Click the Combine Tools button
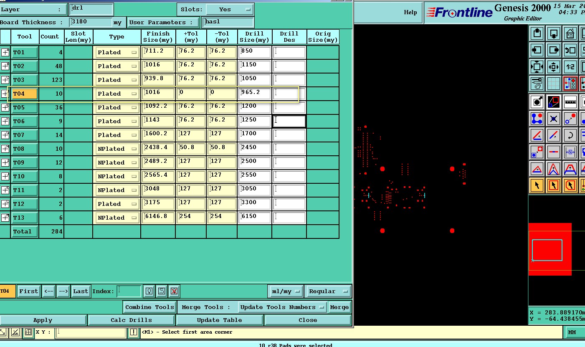Image resolution: width=585 pixels, height=347 pixels. click(x=149, y=307)
